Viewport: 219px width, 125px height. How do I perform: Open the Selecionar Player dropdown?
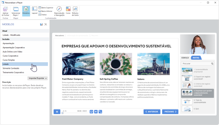[16, 12]
